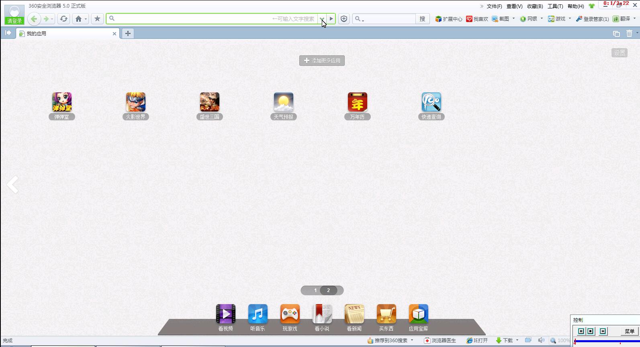Reload the page with refresh button
The image size is (640, 347).
tap(63, 19)
